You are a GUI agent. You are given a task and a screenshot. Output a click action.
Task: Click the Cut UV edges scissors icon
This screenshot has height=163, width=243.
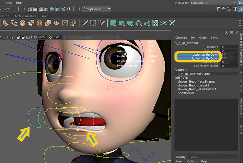[x=172, y=23]
